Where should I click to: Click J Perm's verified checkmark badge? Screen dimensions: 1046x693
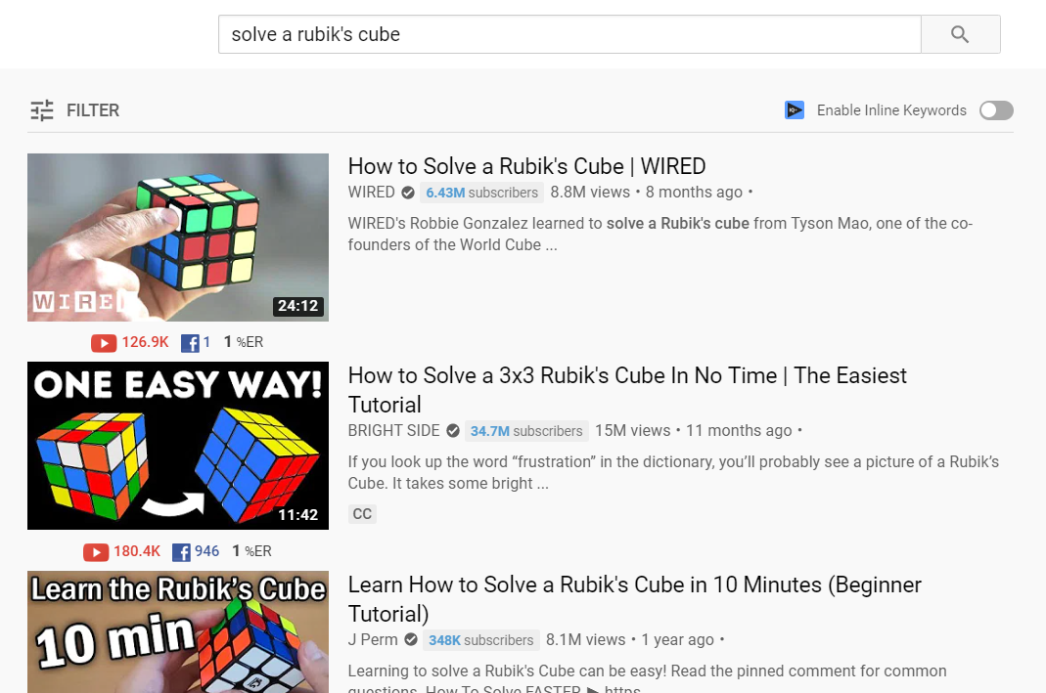pos(411,639)
